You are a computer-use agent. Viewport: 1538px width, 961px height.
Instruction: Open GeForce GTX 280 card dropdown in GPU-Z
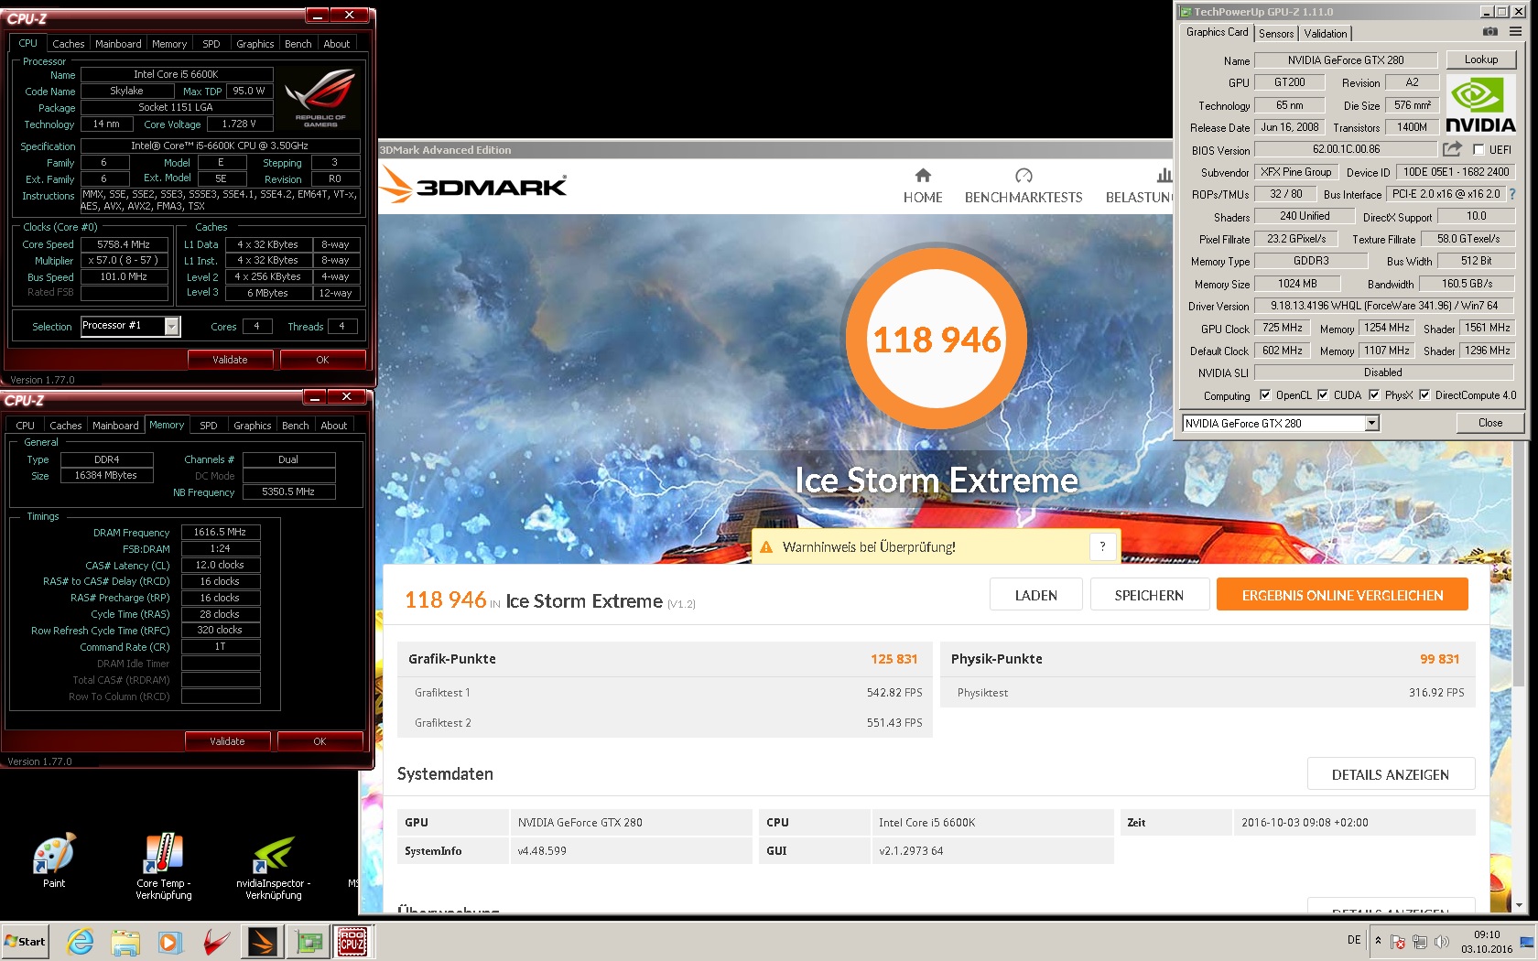point(1371,423)
